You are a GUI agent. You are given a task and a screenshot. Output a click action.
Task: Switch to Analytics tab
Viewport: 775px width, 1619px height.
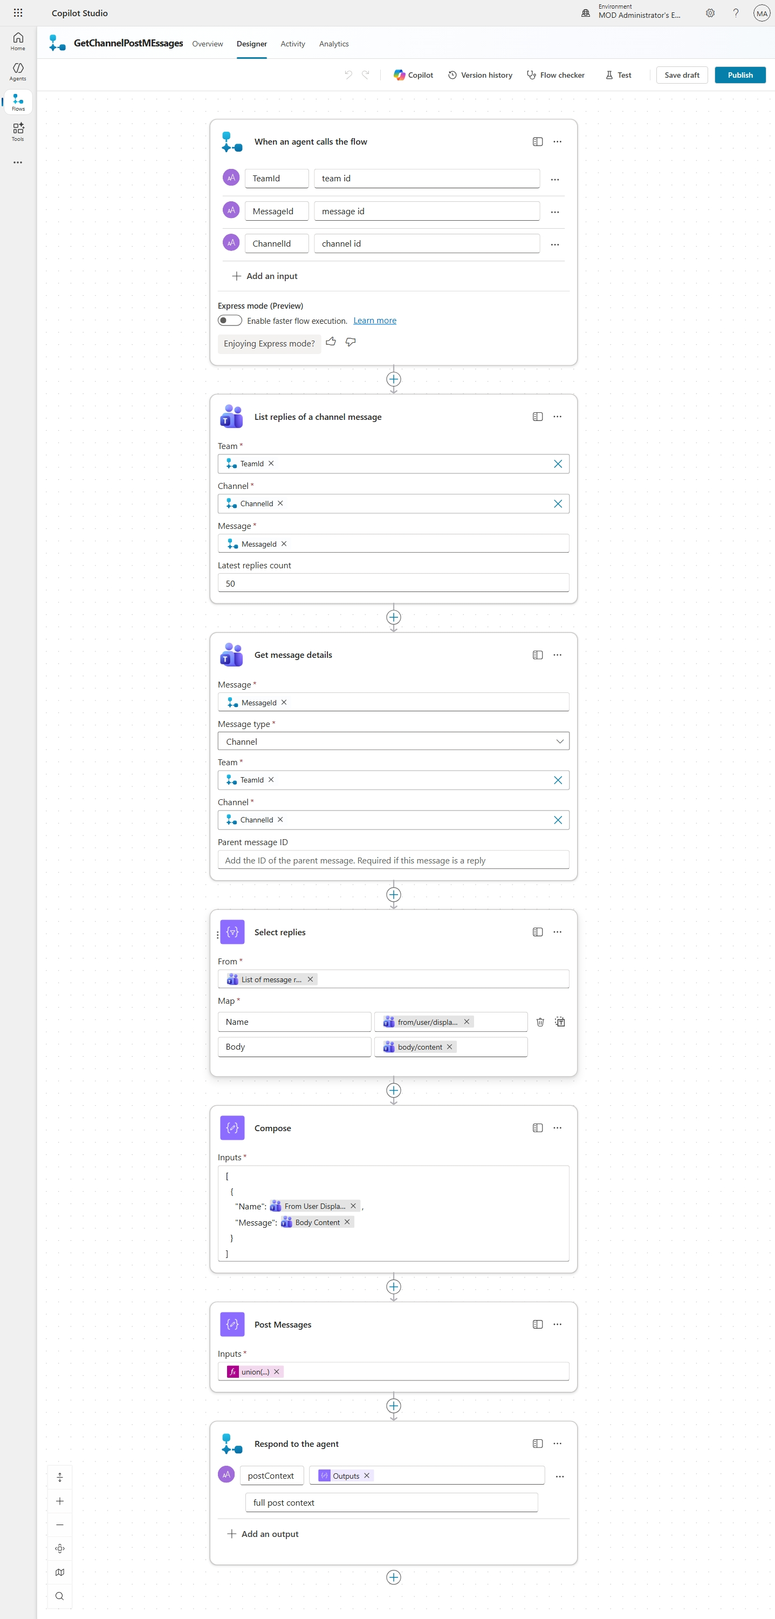(x=333, y=44)
